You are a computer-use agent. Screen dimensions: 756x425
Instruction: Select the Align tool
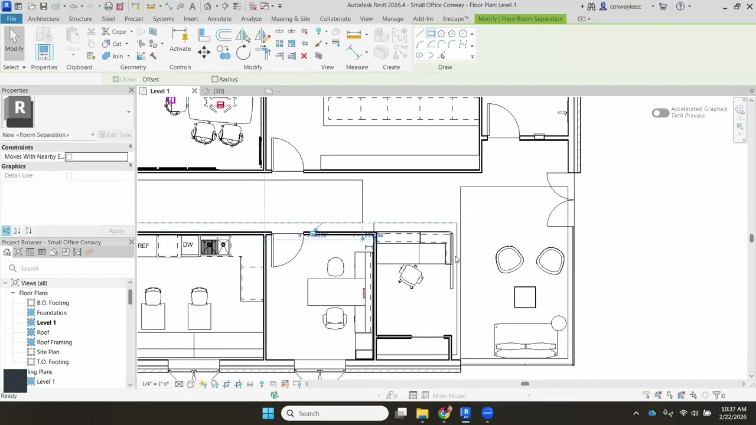tap(204, 35)
